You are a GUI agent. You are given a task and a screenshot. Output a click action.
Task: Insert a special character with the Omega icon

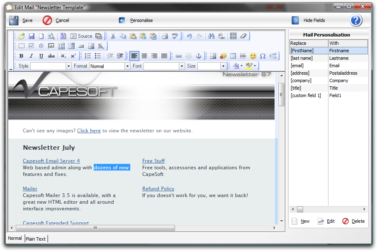pos(263,56)
